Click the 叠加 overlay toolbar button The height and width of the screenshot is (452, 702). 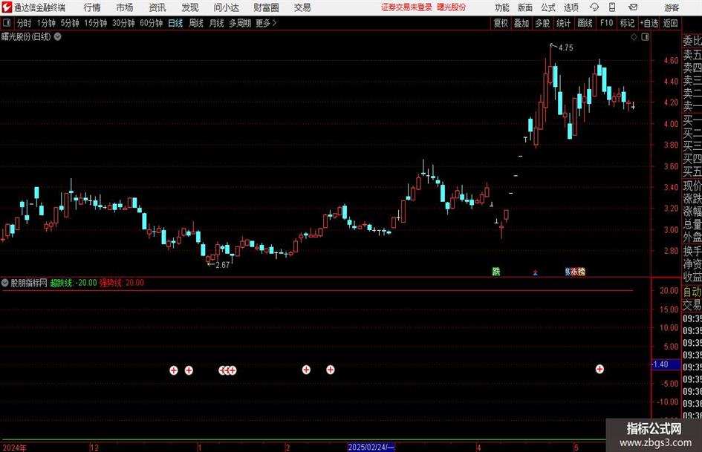[x=521, y=23]
